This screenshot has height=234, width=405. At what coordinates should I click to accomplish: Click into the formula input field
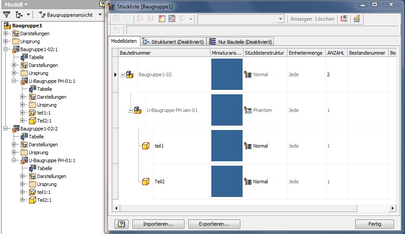262,30
